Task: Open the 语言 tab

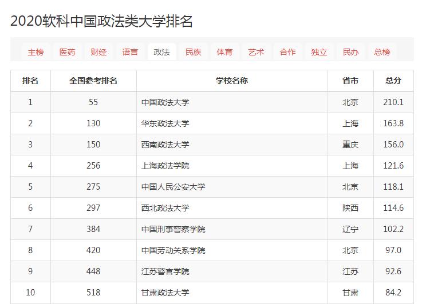Action: click(x=130, y=52)
